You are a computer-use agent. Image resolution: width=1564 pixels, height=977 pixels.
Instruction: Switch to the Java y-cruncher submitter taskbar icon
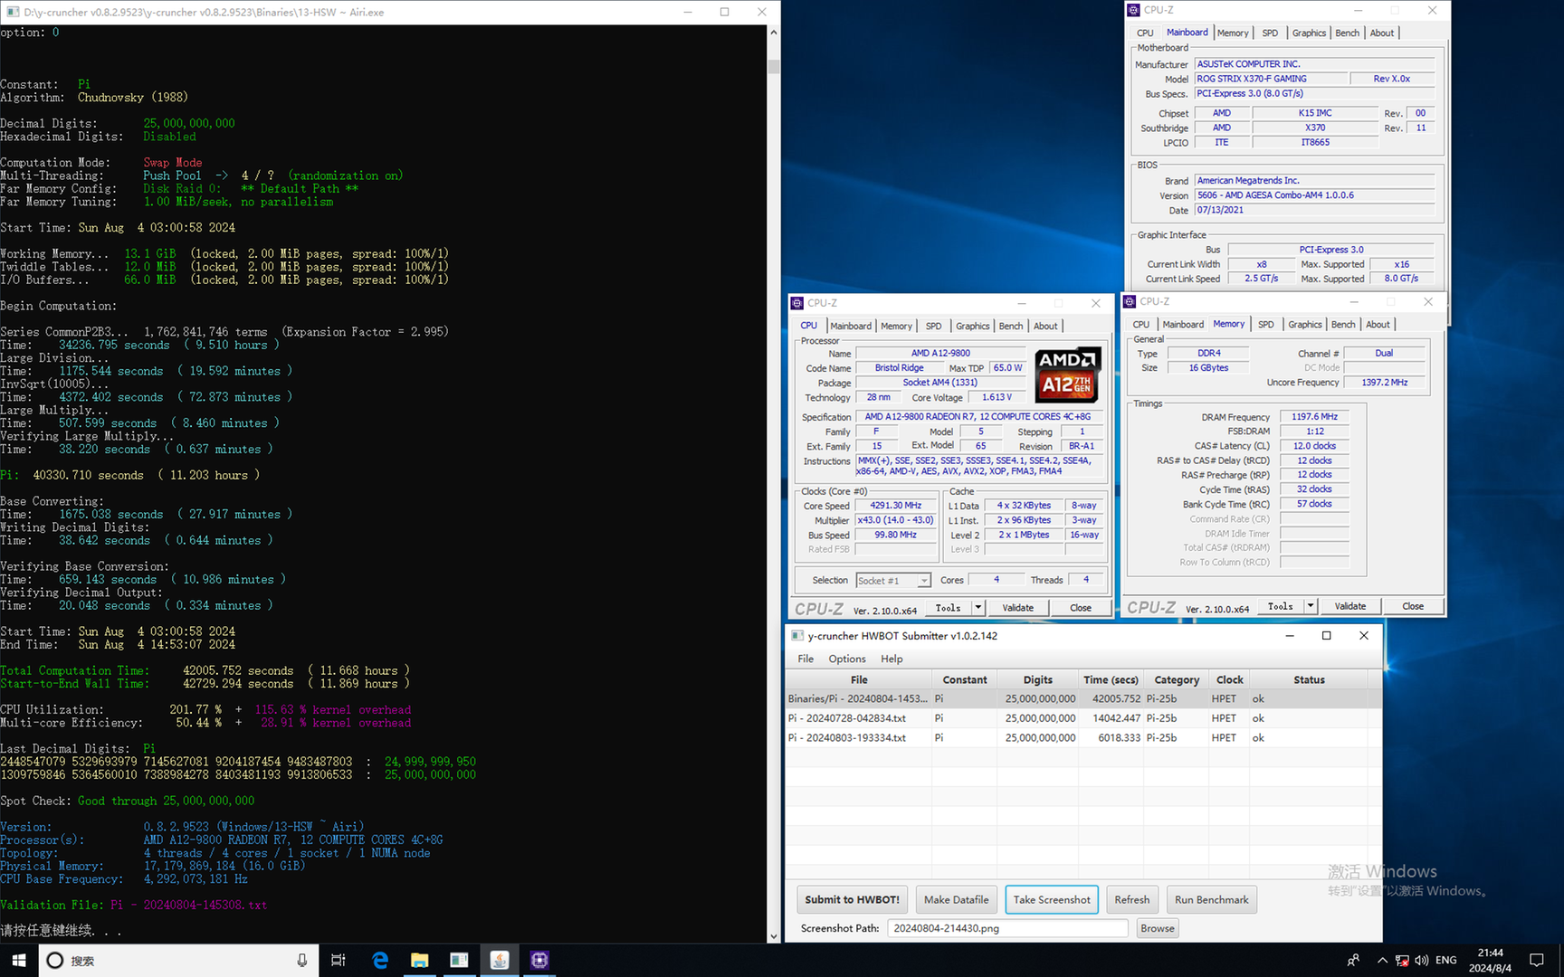[500, 960]
